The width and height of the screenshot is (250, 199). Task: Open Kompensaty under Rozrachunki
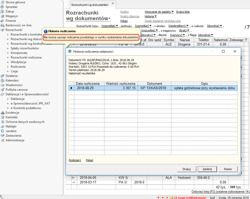tap(19, 53)
